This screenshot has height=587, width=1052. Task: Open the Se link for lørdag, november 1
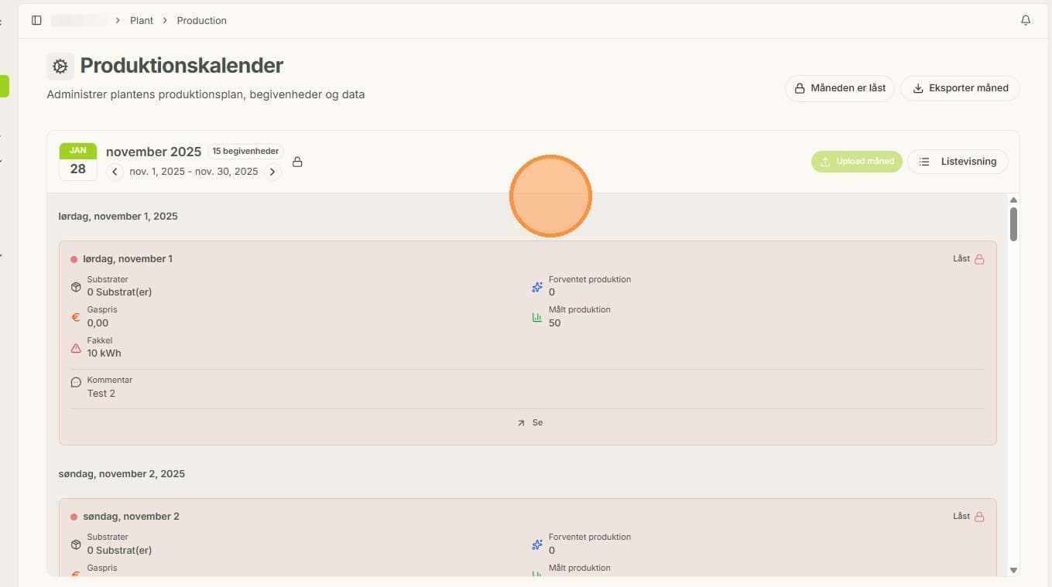click(529, 423)
